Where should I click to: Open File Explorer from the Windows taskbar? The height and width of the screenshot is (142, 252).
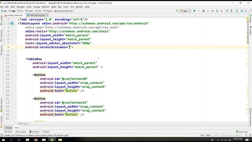[x=60, y=140]
